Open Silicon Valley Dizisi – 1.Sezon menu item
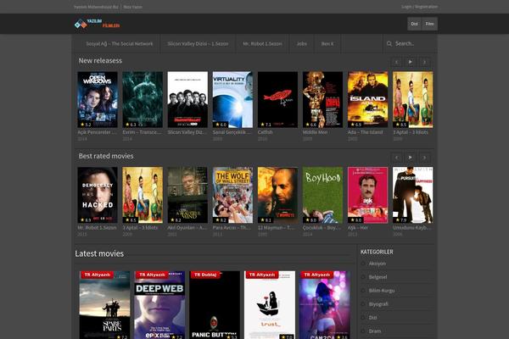The height and width of the screenshot is (339, 509). tap(198, 43)
